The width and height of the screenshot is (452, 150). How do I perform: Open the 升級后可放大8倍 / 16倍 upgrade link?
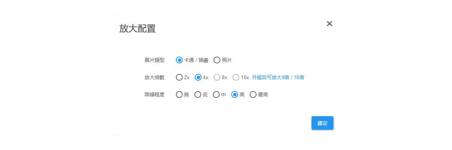(278, 78)
